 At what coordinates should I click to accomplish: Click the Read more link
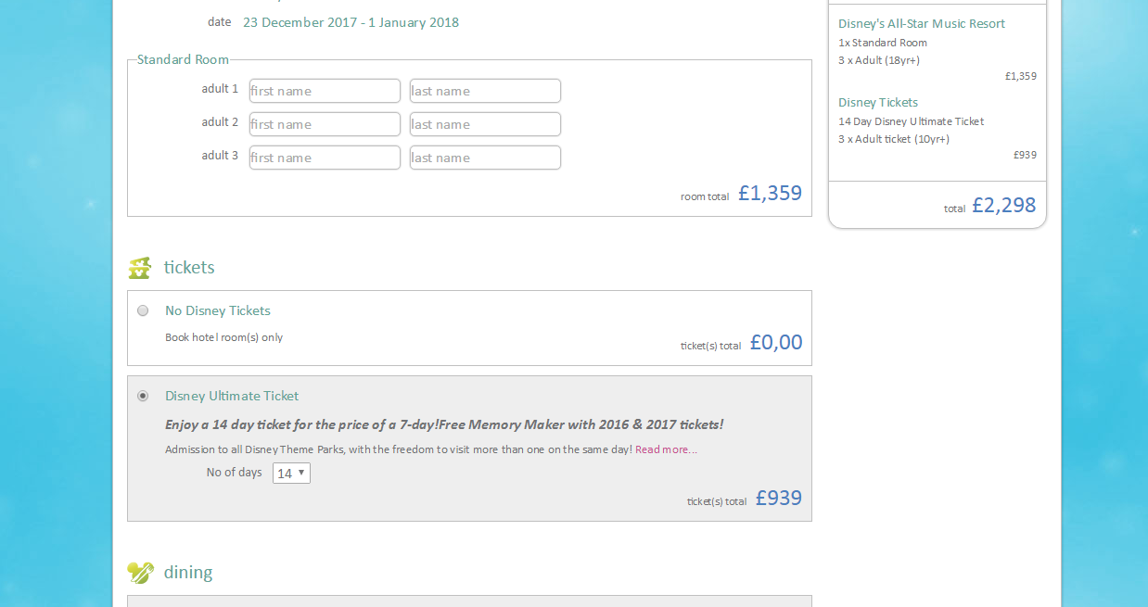point(666,449)
